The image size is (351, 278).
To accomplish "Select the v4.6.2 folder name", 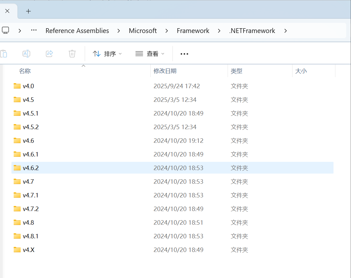I will pyautogui.click(x=31, y=168).
